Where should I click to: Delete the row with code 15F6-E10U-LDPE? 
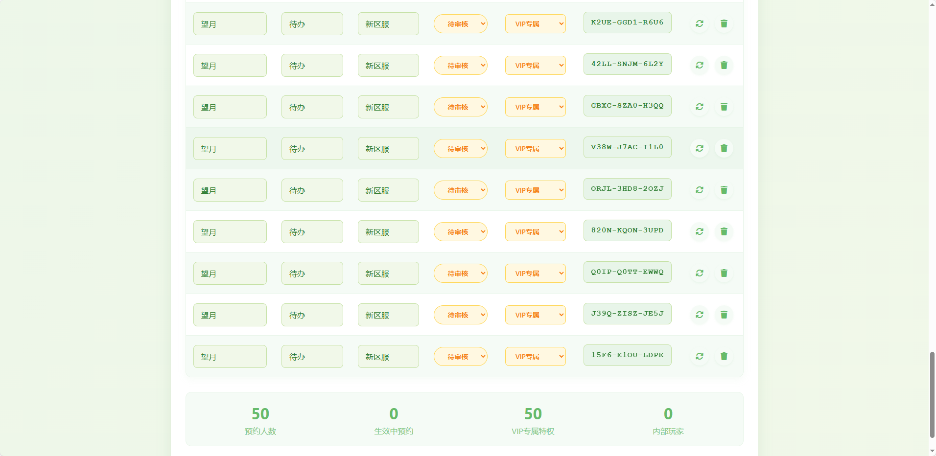(x=724, y=356)
